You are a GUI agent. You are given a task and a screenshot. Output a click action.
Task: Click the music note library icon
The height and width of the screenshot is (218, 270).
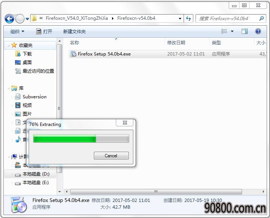(18, 139)
